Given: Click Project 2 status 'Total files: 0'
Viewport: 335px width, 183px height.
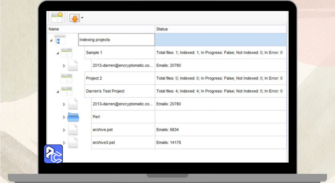Looking at the screenshot, I should click(x=219, y=78).
